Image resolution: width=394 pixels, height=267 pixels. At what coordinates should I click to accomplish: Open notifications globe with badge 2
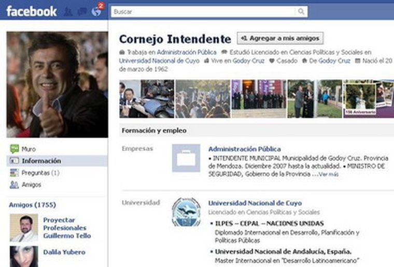(97, 11)
